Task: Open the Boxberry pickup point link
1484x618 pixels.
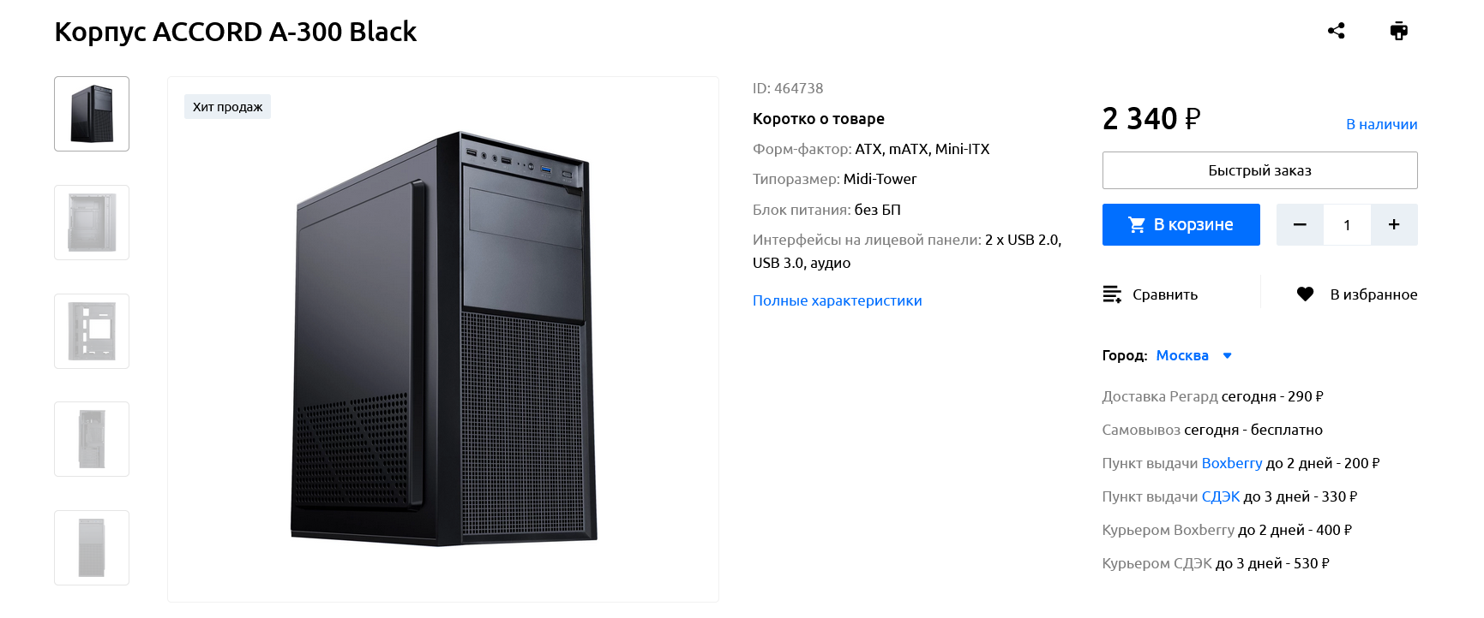Action: [x=1231, y=463]
